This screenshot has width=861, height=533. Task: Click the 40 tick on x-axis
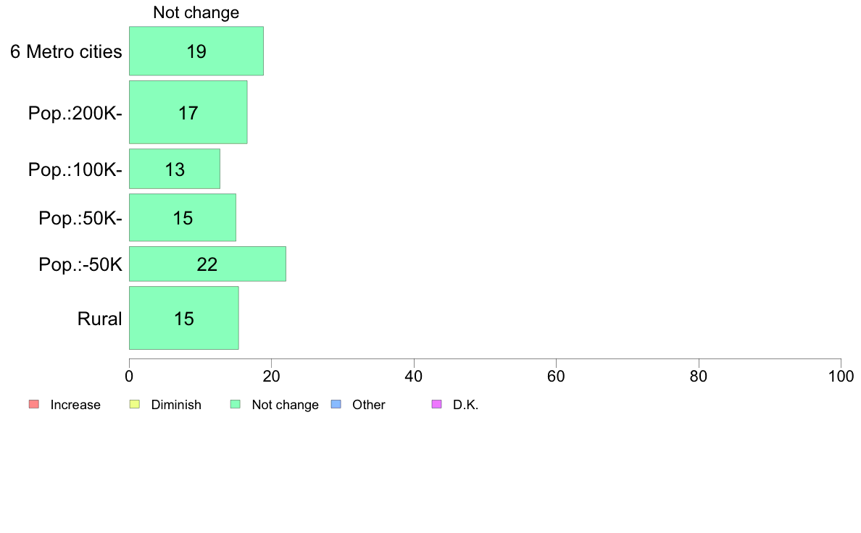[414, 376]
